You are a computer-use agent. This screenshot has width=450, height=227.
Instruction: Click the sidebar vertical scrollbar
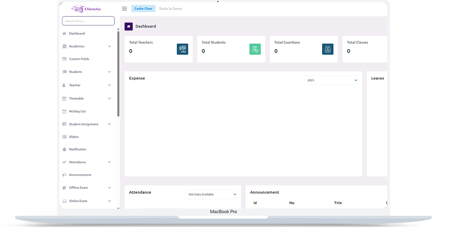click(x=118, y=73)
